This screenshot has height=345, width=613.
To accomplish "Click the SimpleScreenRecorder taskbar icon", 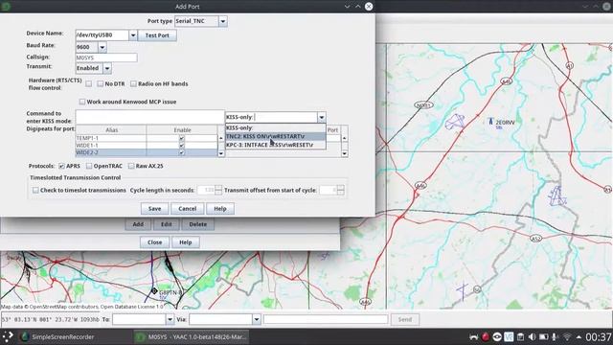I will point(25,336).
